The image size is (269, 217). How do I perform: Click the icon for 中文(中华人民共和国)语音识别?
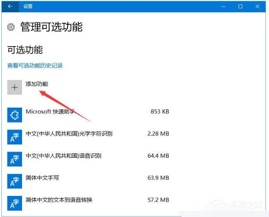15,159
